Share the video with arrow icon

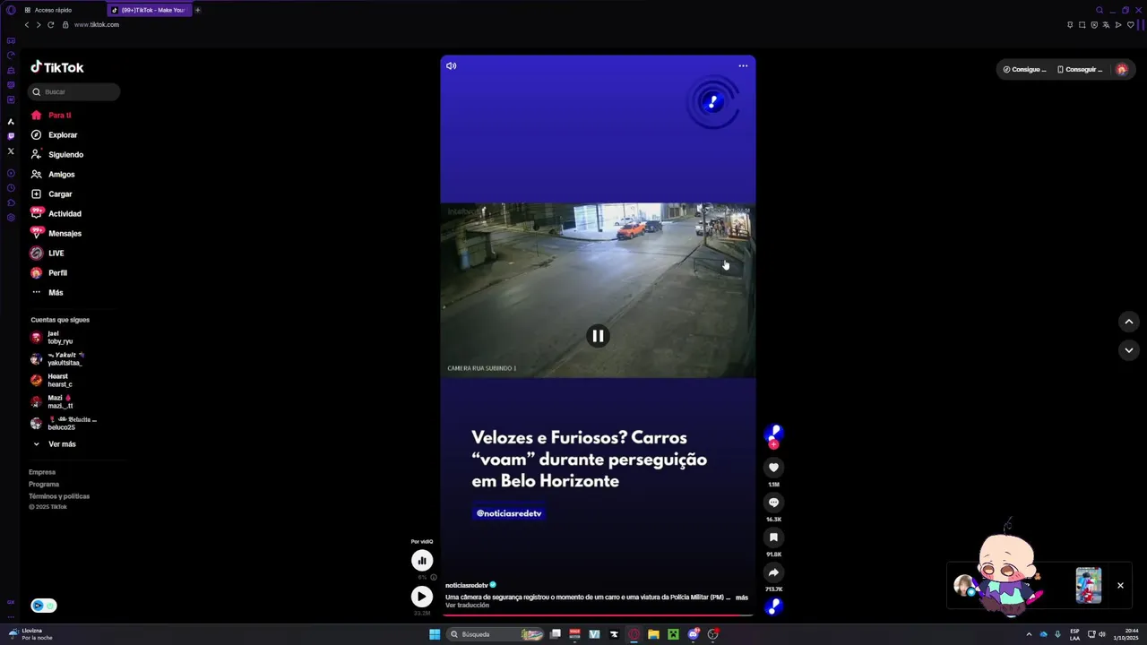[773, 572]
